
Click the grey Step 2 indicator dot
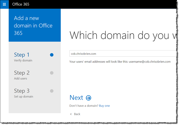[52, 73]
